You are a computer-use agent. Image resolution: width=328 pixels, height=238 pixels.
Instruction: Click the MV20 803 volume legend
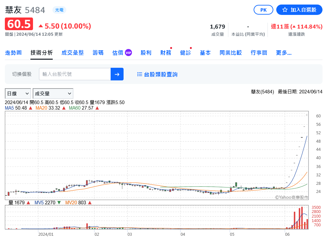[x=78, y=203]
